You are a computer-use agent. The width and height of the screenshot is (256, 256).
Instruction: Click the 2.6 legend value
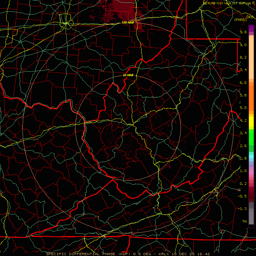coord(243,146)
